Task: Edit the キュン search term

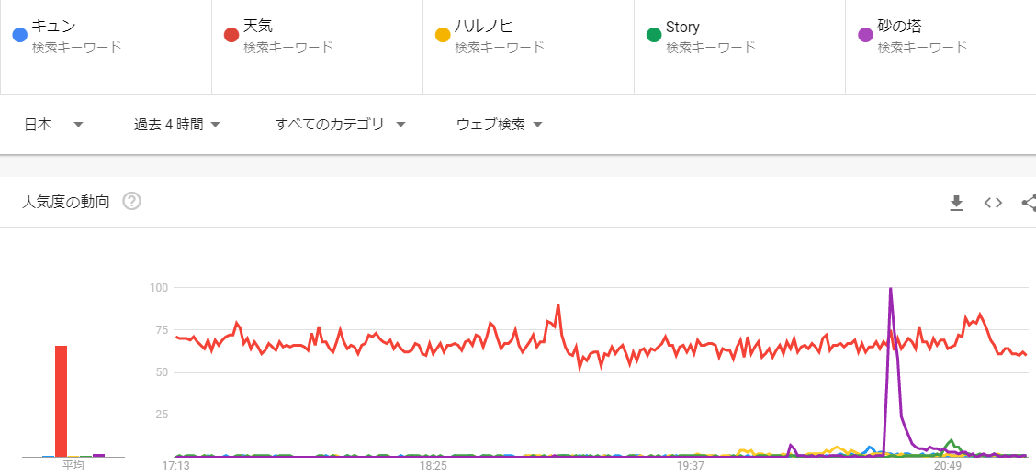Action: click(54, 27)
